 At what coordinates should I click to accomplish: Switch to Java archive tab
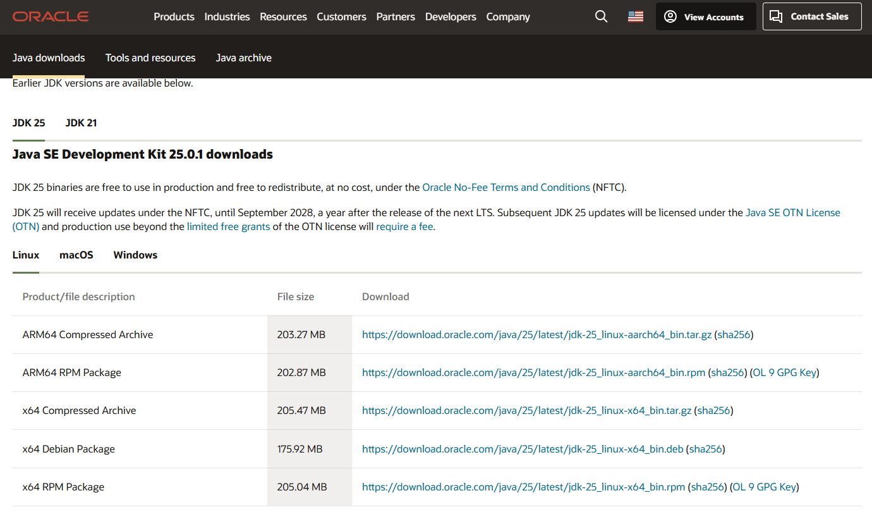pos(244,58)
